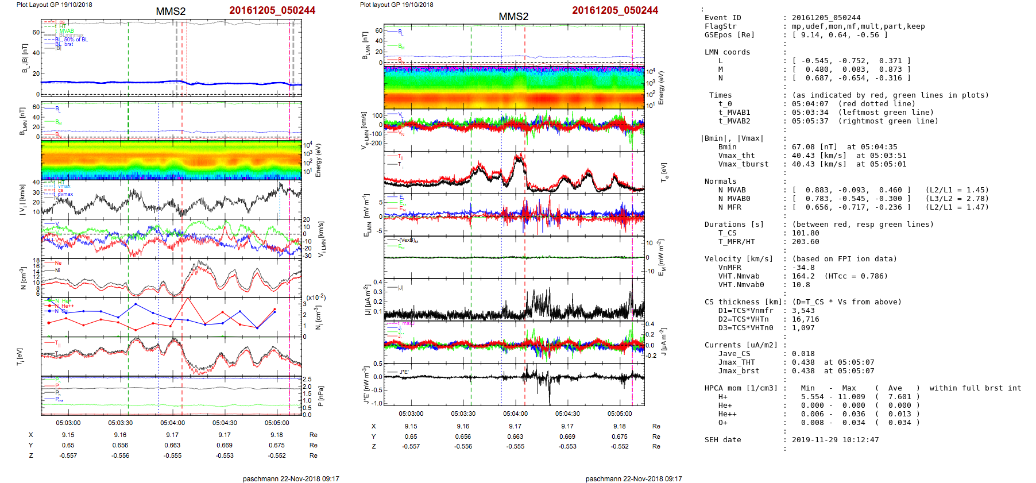Select L vector [ -0.545, -0.752, 0.371 ]
This screenshot has height=483, width=1036.
point(851,61)
